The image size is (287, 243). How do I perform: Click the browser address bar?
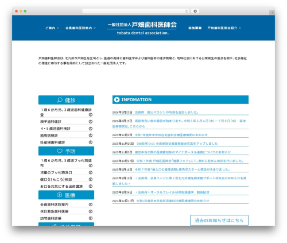[136, 11]
